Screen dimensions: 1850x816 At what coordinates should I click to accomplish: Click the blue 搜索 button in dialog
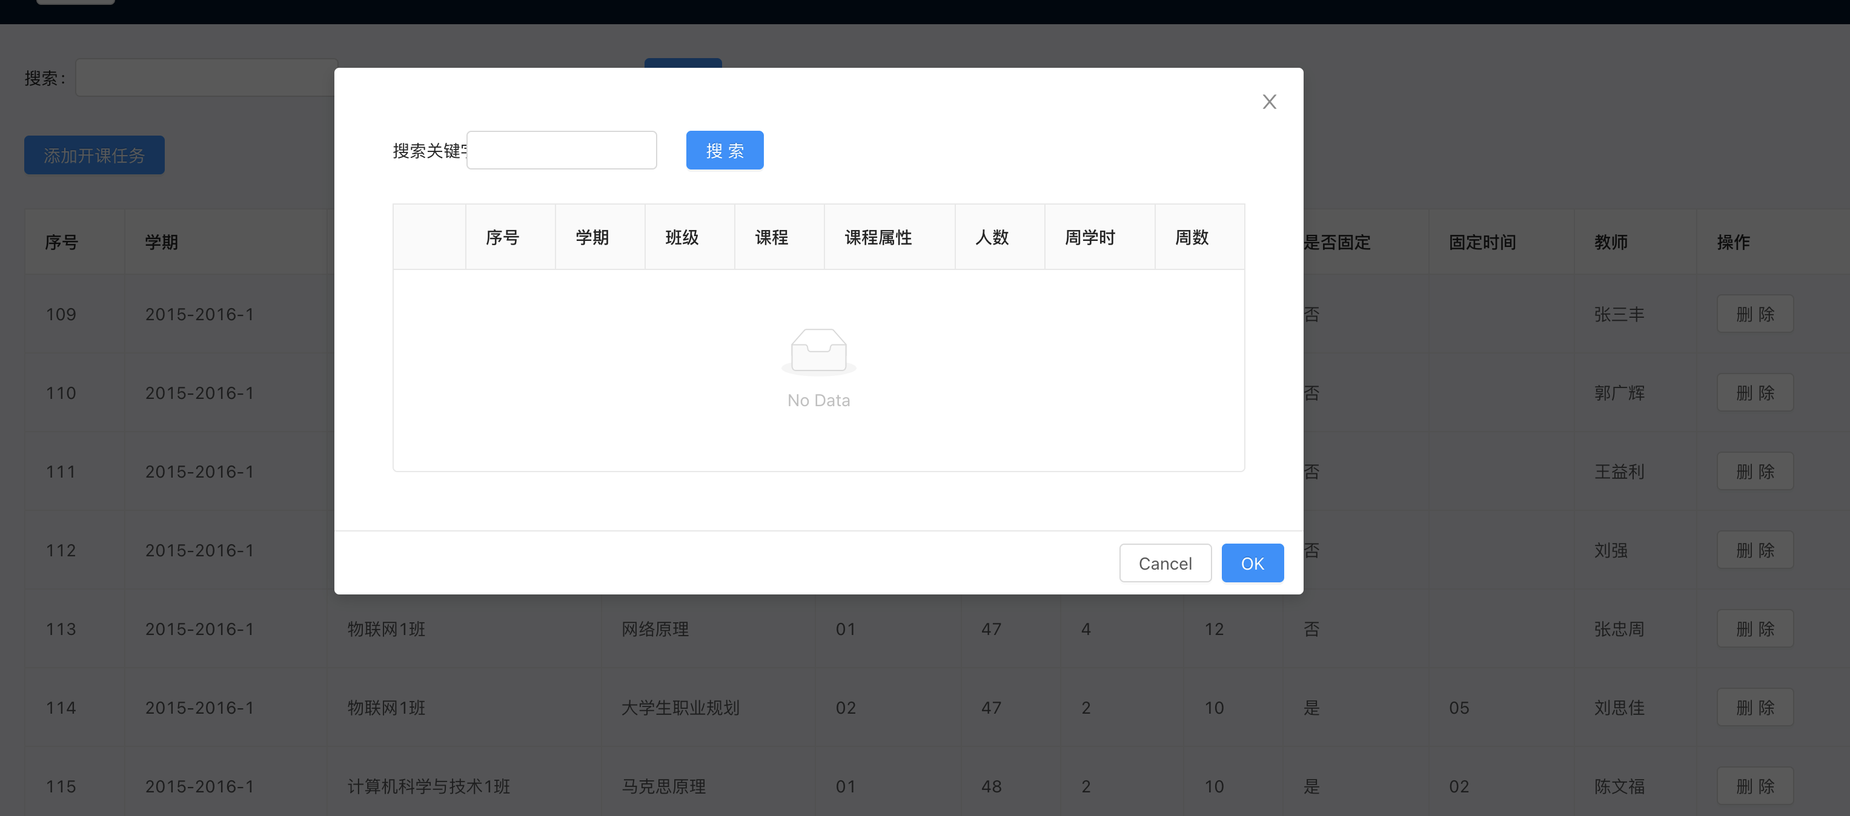click(724, 151)
